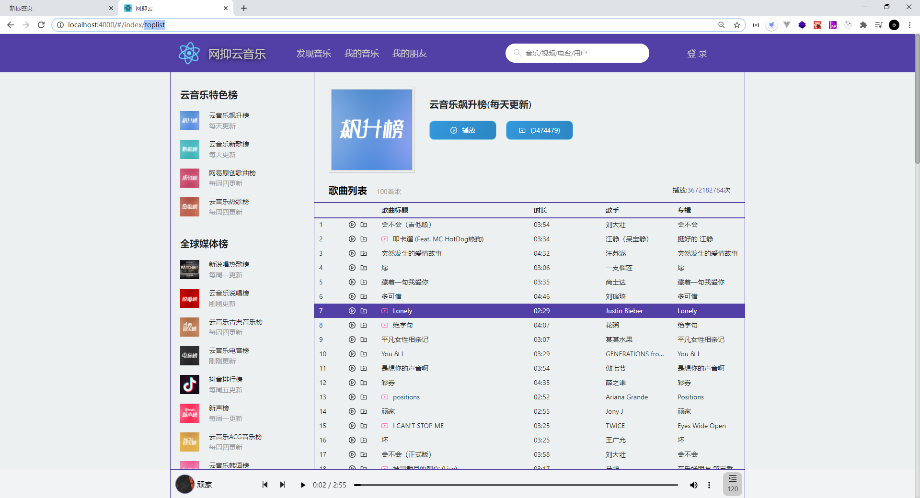920x498 pixels.
Task: Open a new browser tab with plus button
Action: [x=244, y=8]
